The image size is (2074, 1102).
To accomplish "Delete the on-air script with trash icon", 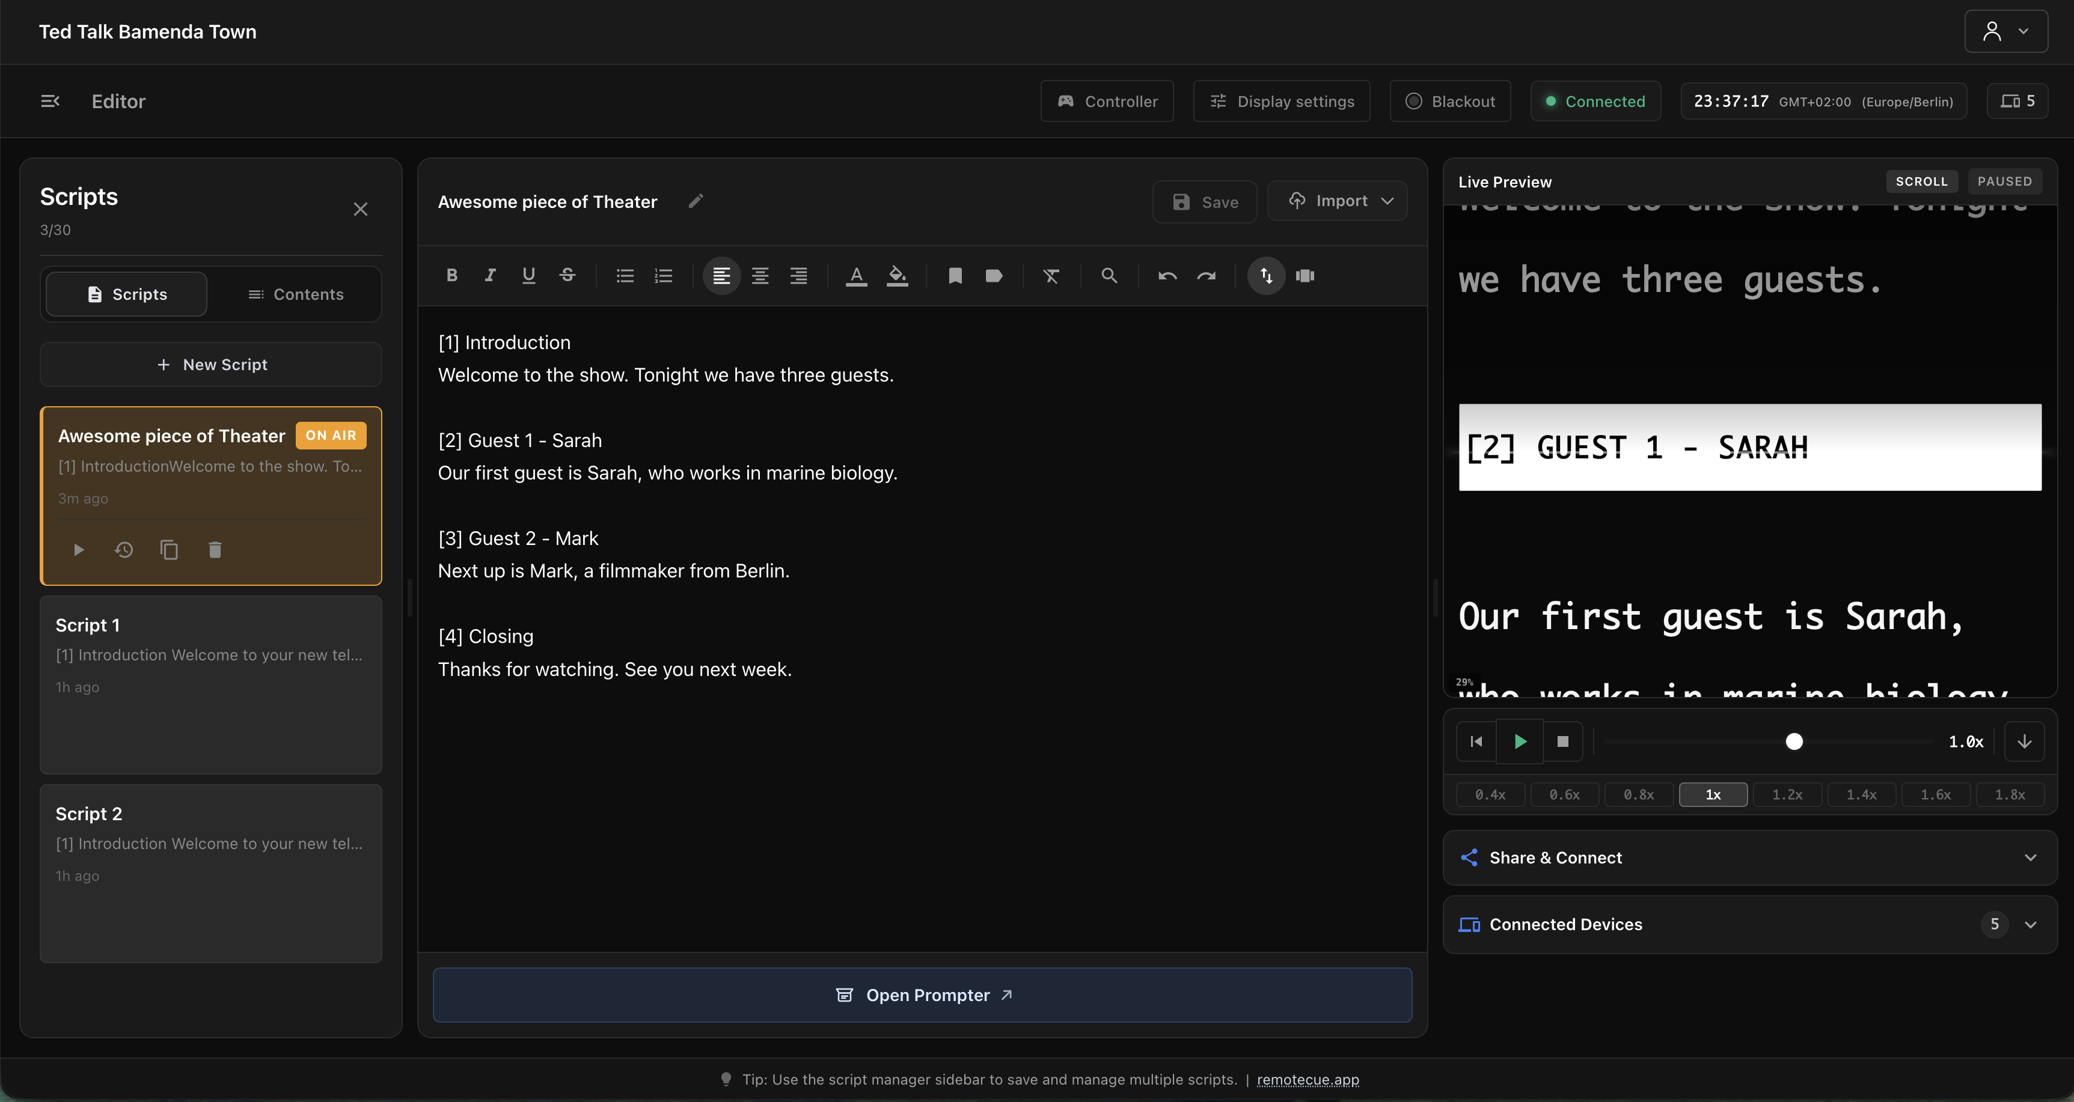I will (x=215, y=550).
